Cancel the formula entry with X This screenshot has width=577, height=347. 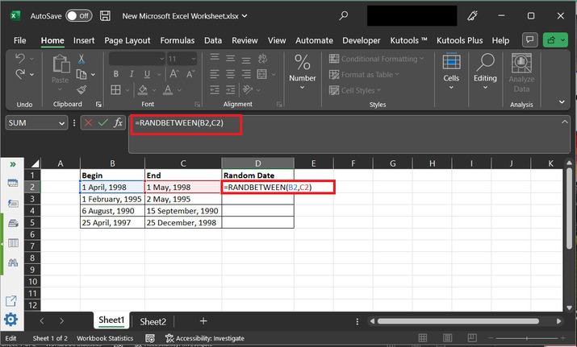[88, 122]
